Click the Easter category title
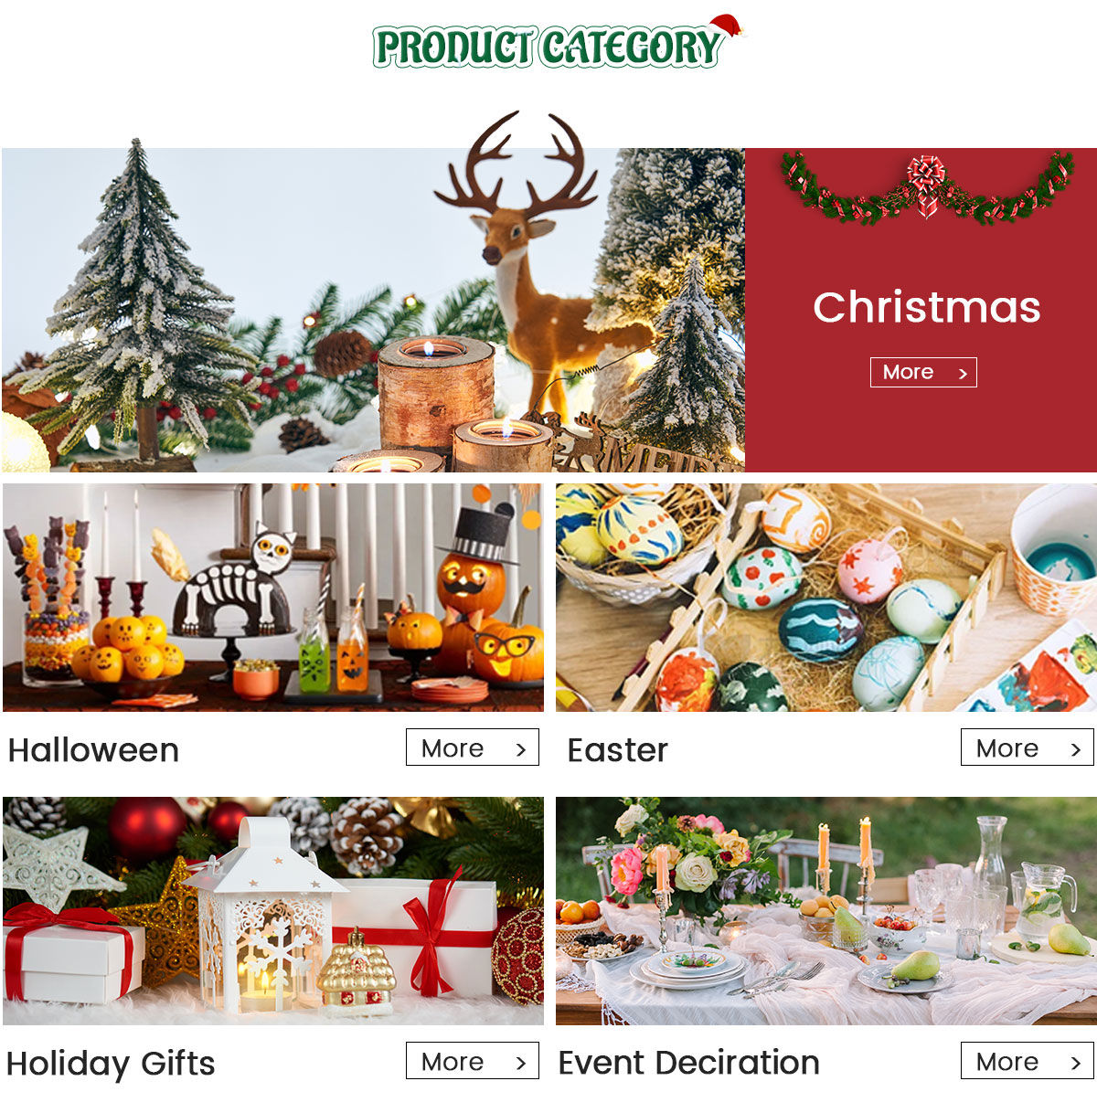Viewport: 1097px width, 1113px height. pyautogui.click(x=617, y=750)
